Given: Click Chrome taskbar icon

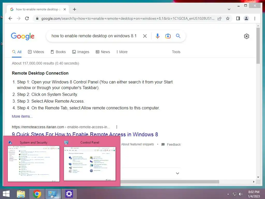Looking at the screenshot, I should point(37,194).
